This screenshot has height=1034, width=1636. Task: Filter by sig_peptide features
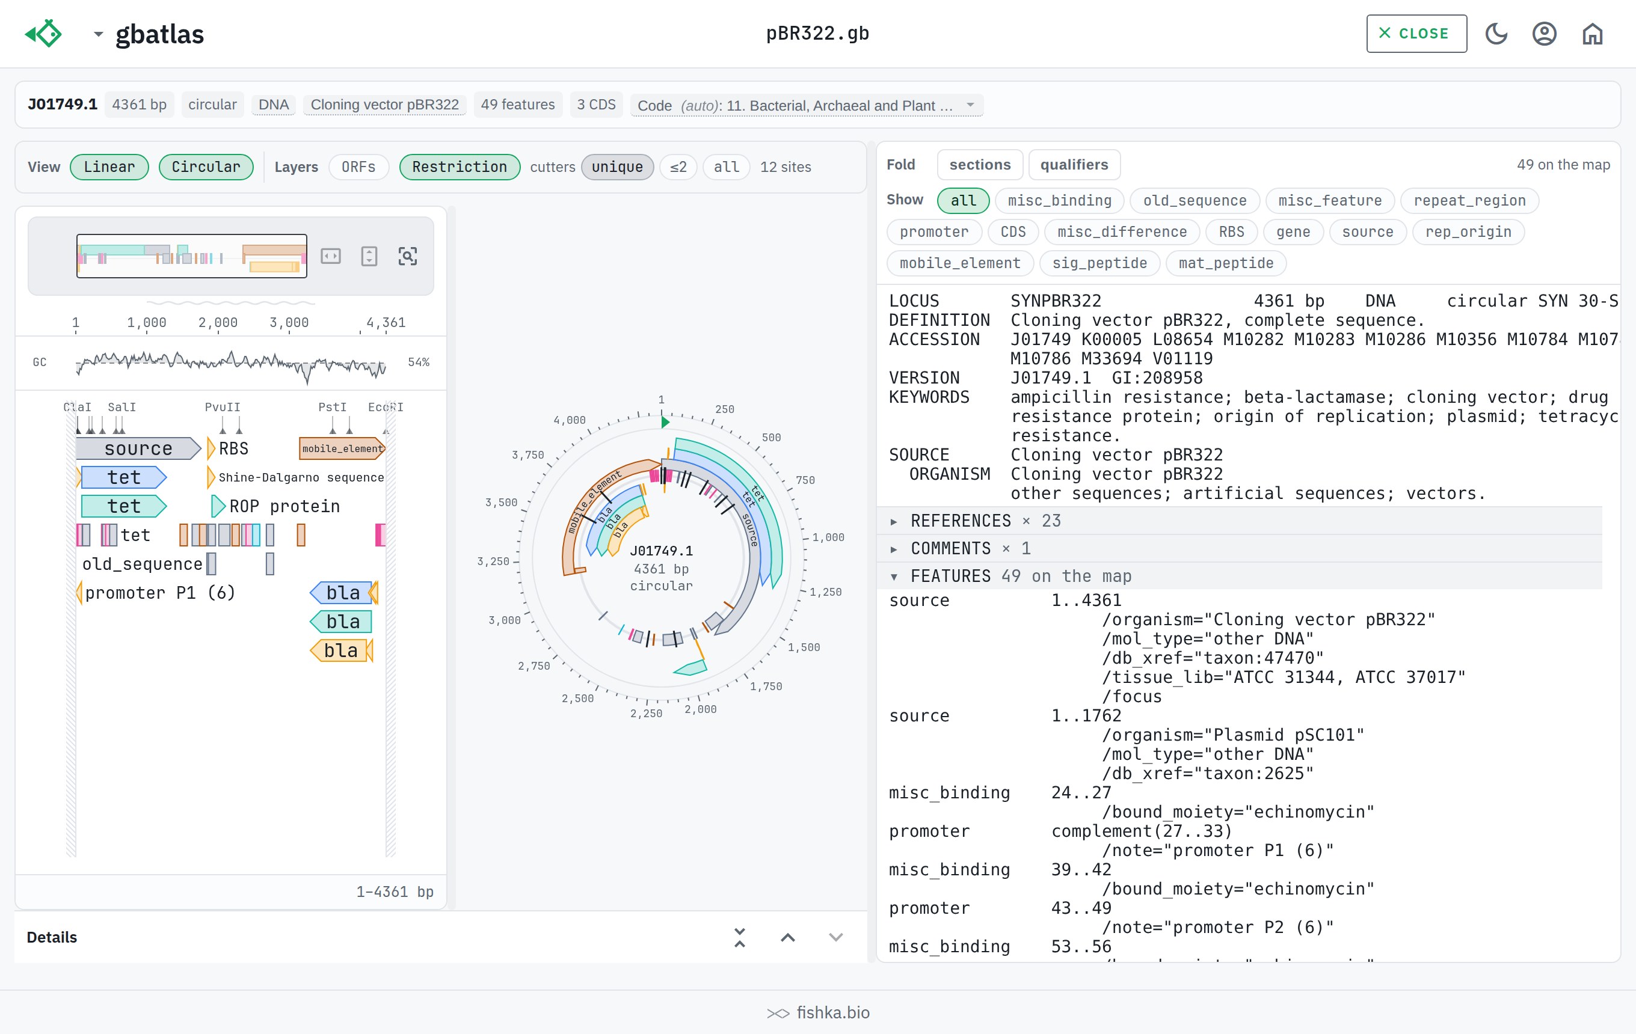coord(1099,263)
